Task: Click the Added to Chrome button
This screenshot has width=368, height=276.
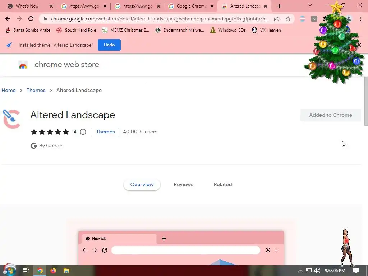Action: pos(331,115)
